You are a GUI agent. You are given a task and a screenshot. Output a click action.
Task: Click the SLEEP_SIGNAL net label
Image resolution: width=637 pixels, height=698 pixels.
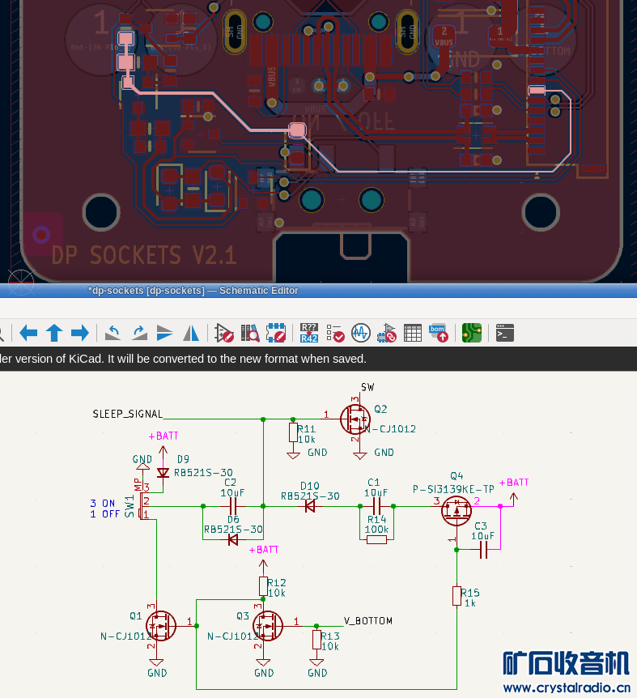point(127,414)
